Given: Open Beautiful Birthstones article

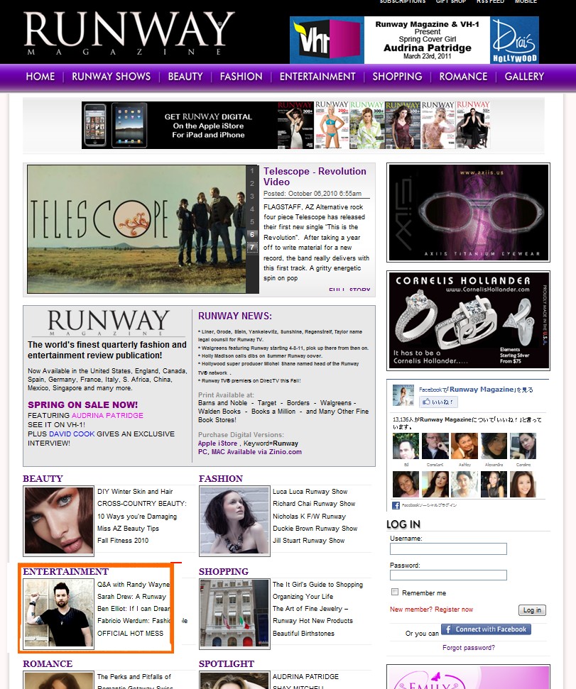Looking at the screenshot, I should (x=303, y=633).
